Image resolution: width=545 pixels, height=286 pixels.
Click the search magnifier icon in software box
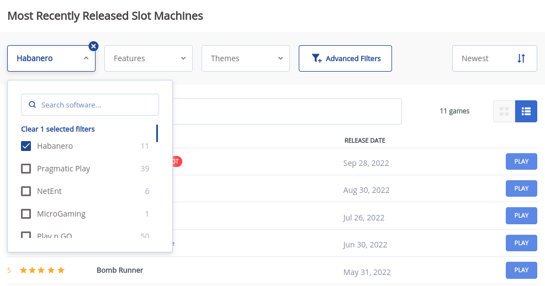[32, 105]
